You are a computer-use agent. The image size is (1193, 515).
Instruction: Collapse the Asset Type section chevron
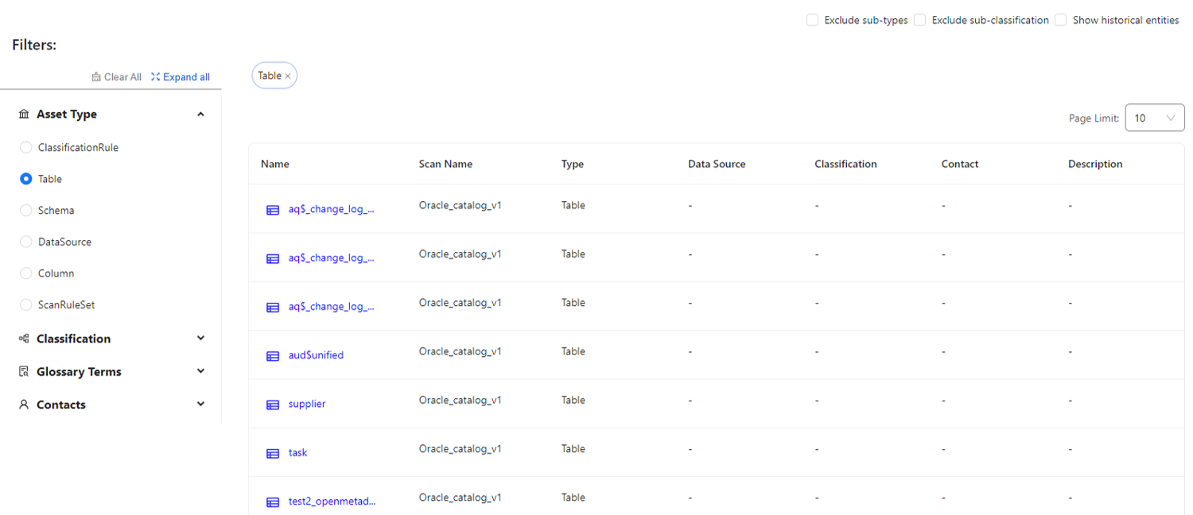point(200,114)
